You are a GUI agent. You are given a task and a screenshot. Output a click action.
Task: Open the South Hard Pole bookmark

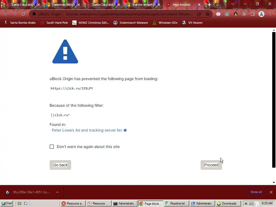point(54,23)
